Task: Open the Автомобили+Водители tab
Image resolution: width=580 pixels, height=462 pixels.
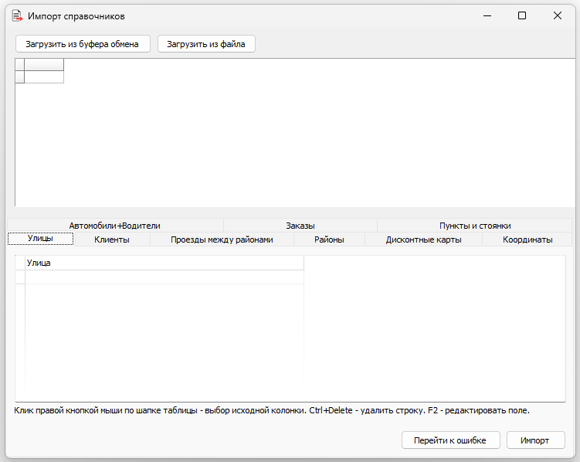Action: pos(115,226)
